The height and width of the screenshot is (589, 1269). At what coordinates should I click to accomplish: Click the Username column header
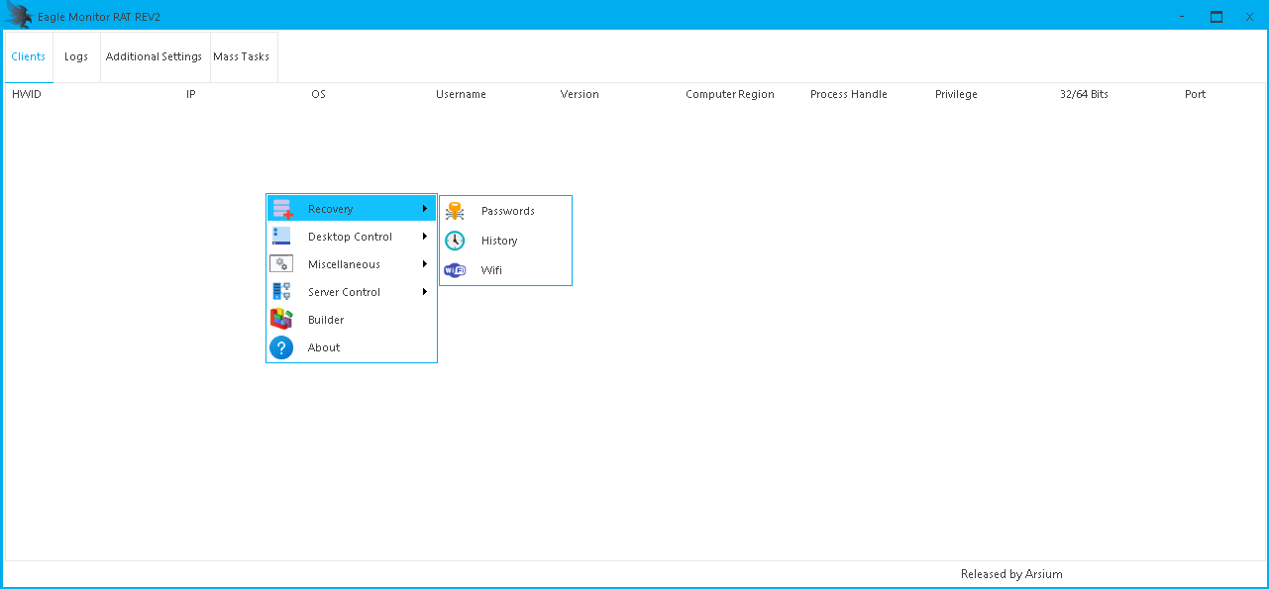tap(461, 94)
